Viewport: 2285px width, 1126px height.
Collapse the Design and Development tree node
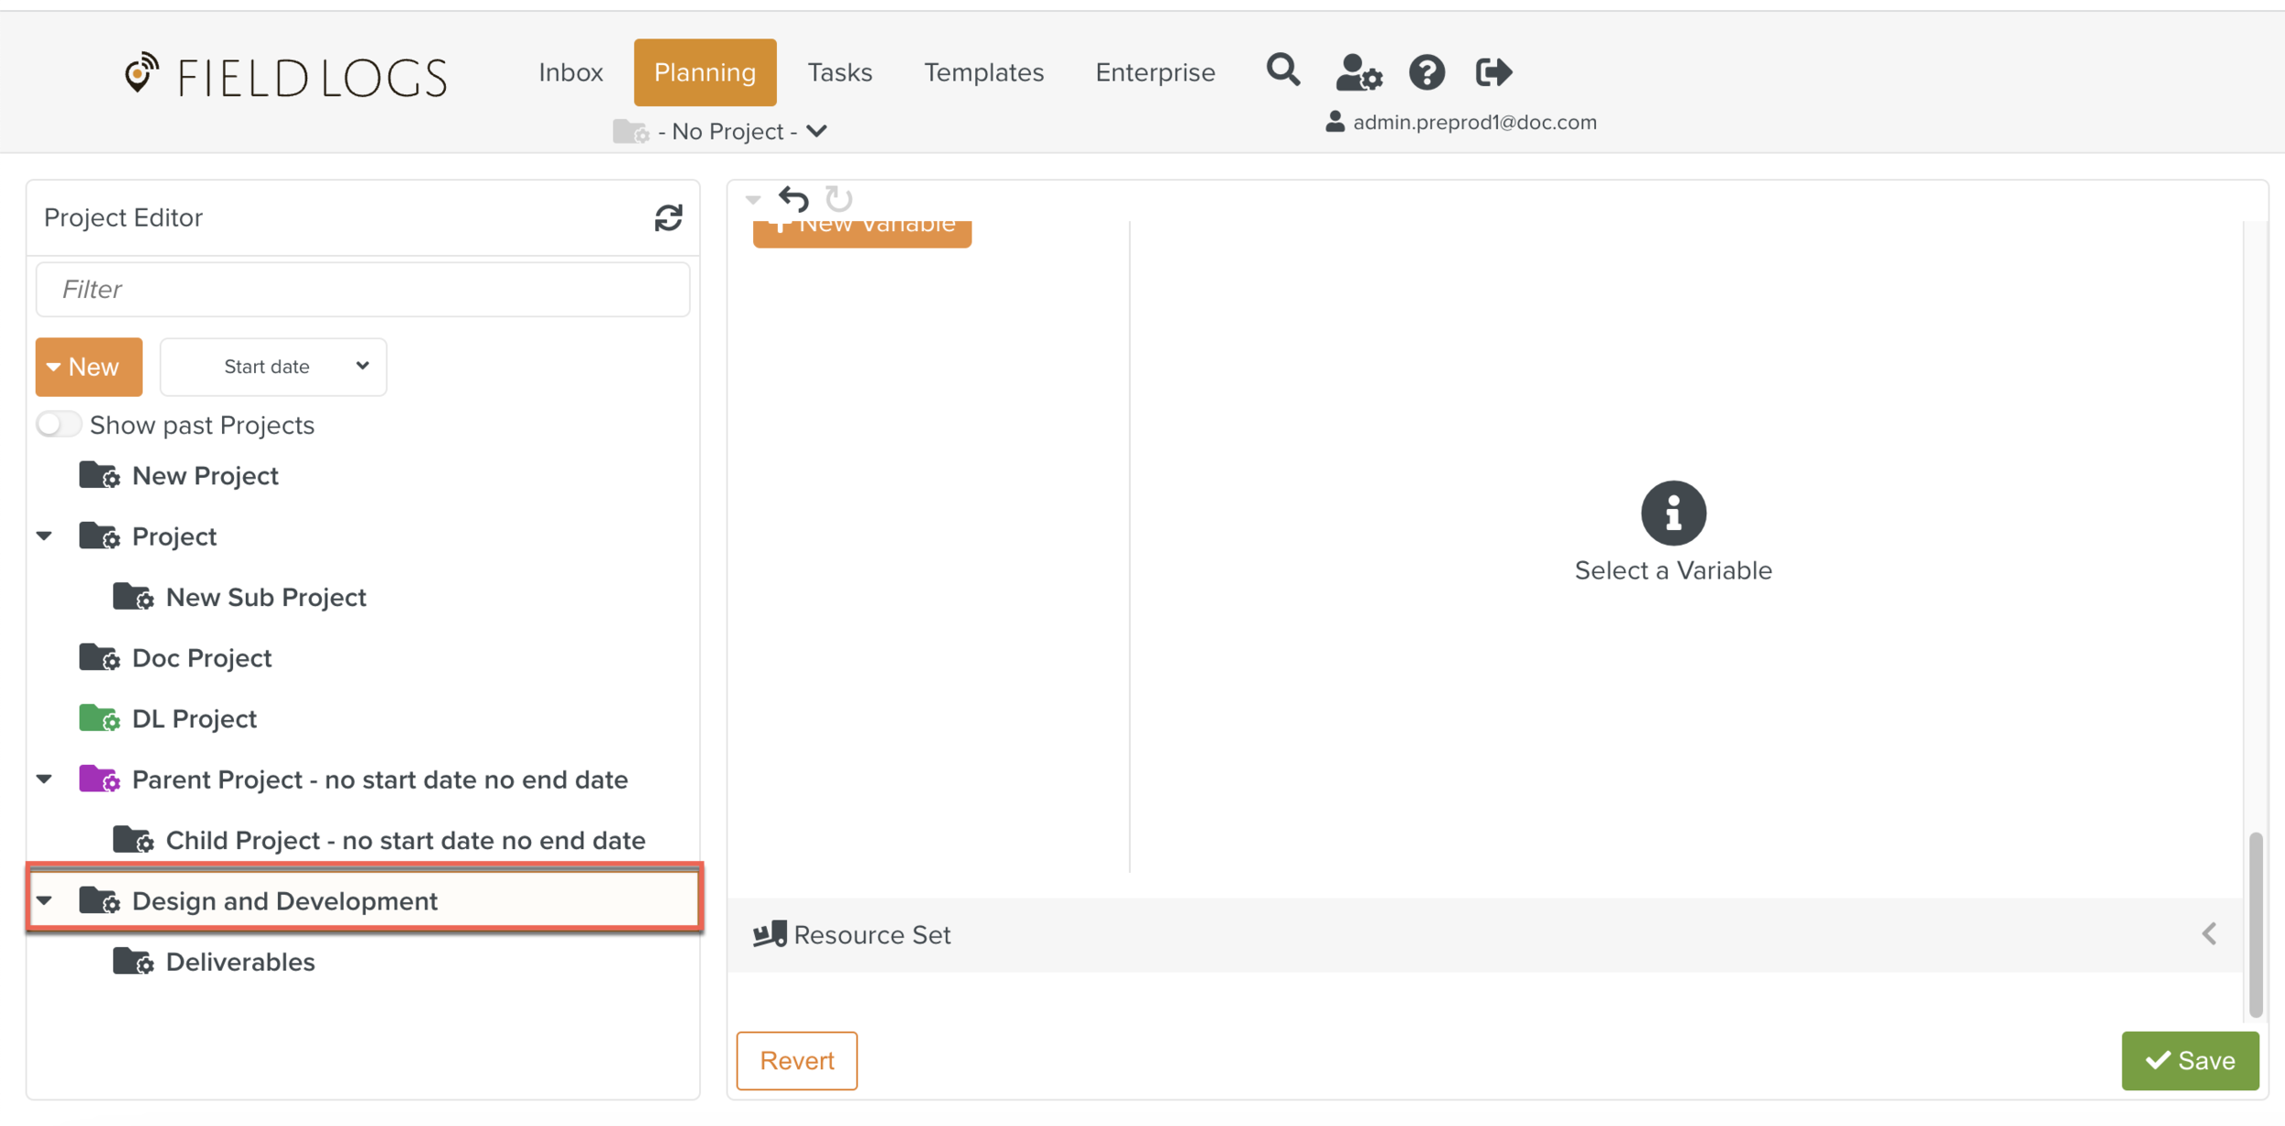pos(44,901)
